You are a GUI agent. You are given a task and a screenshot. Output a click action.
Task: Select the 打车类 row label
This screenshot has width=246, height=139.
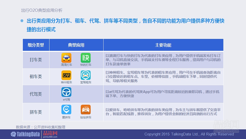(36, 60)
